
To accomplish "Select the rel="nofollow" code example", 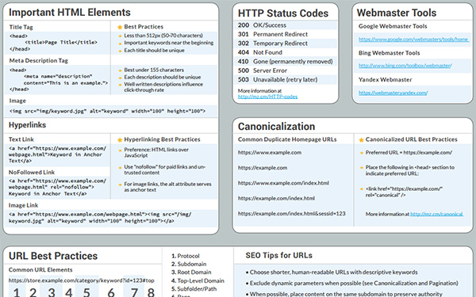I will point(57,187).
